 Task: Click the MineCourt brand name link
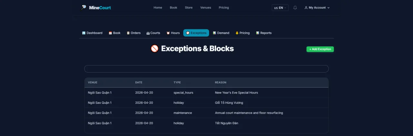[x=100, y=8]
